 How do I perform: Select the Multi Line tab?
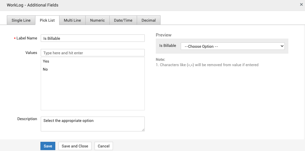(x=72, y=20)
